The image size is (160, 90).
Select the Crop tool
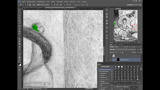tap(19, 21)
